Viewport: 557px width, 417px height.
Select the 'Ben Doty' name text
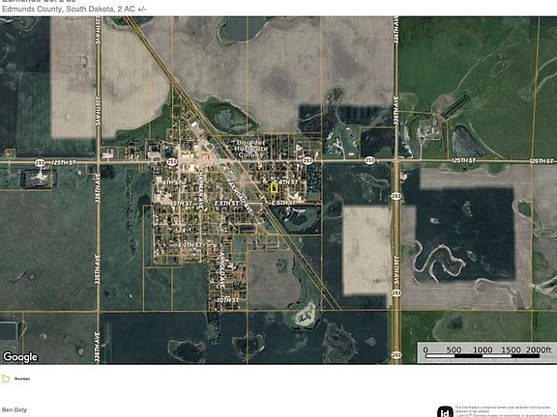[15, 410]
